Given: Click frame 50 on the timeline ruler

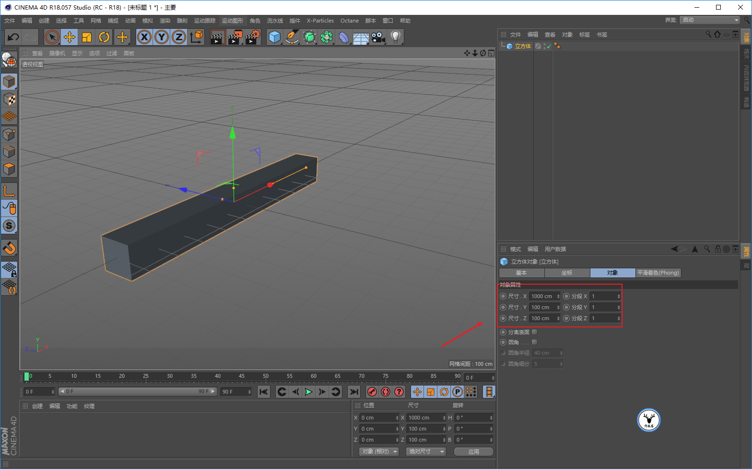Looking at the screenshot, I should coord(265,376).
